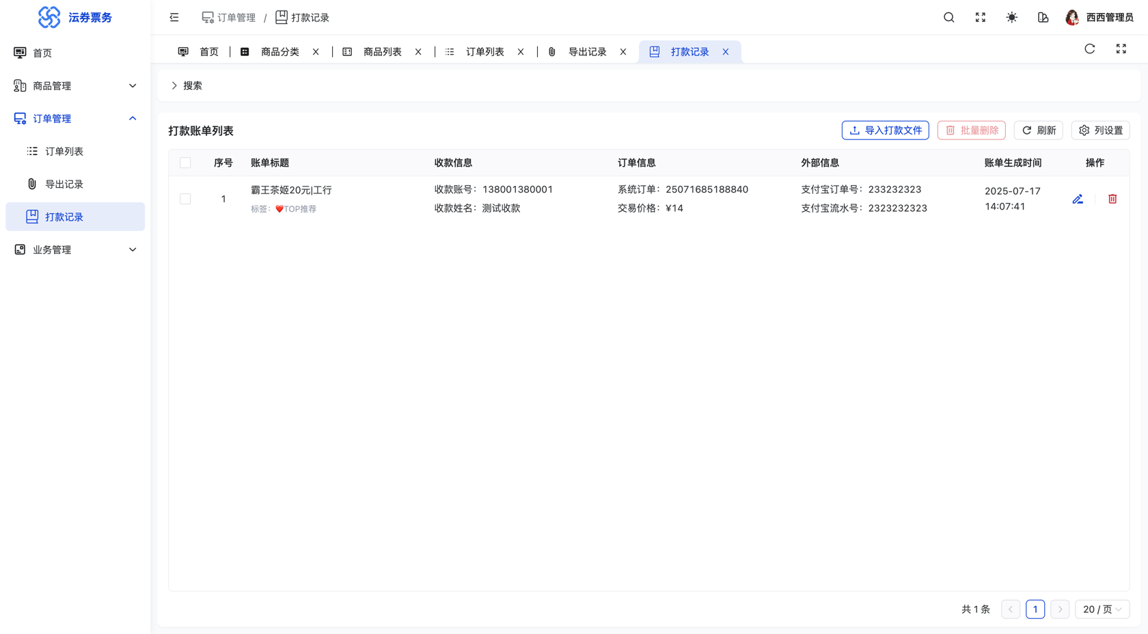Open 导出记录 in the sidebar
The width and height of the screenshot is (1148, 634).
(x=64, y=184)
